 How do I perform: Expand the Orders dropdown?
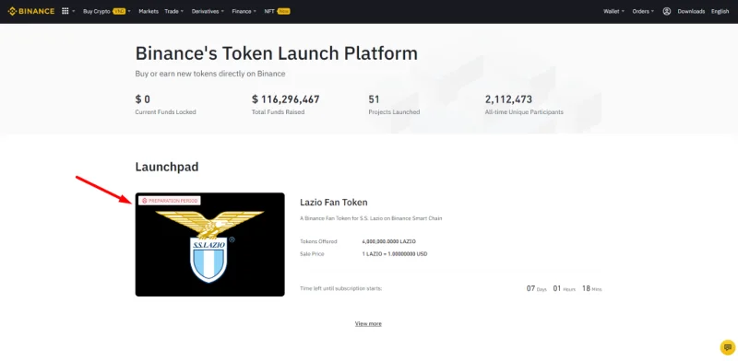point(643,11)
